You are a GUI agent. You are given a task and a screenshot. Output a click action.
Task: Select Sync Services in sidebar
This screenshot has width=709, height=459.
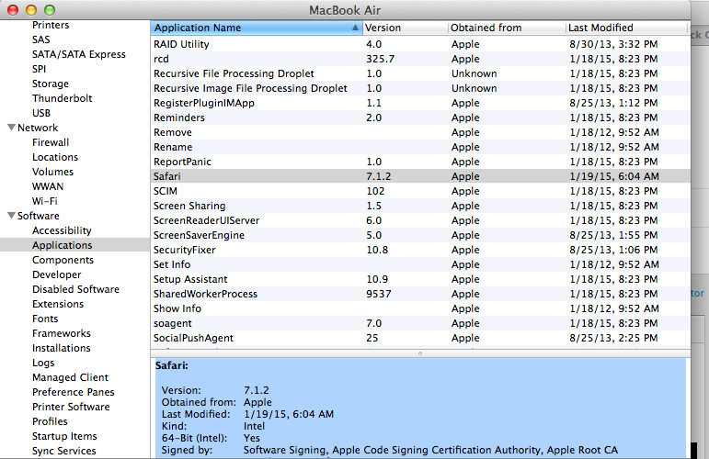click(63, 451)
